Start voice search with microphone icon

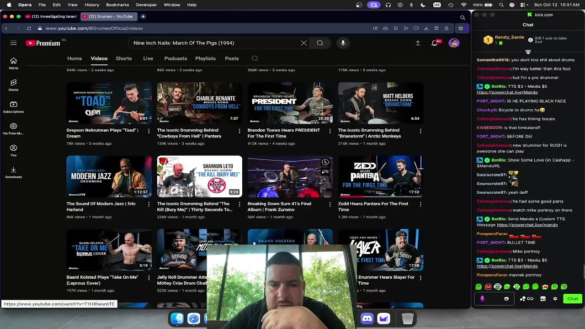coord(343,43)
